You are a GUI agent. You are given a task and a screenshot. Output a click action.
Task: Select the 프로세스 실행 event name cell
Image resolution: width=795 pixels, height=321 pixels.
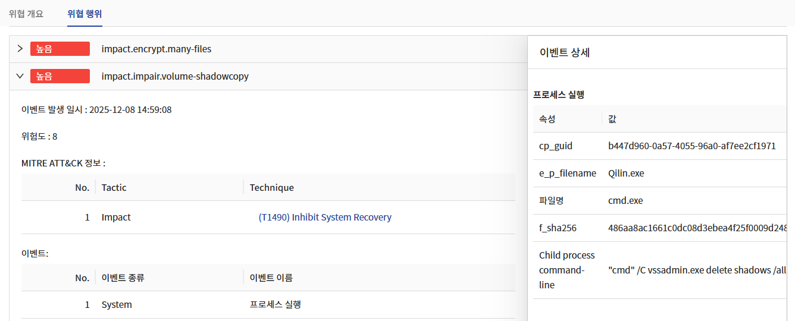[276, 304]
